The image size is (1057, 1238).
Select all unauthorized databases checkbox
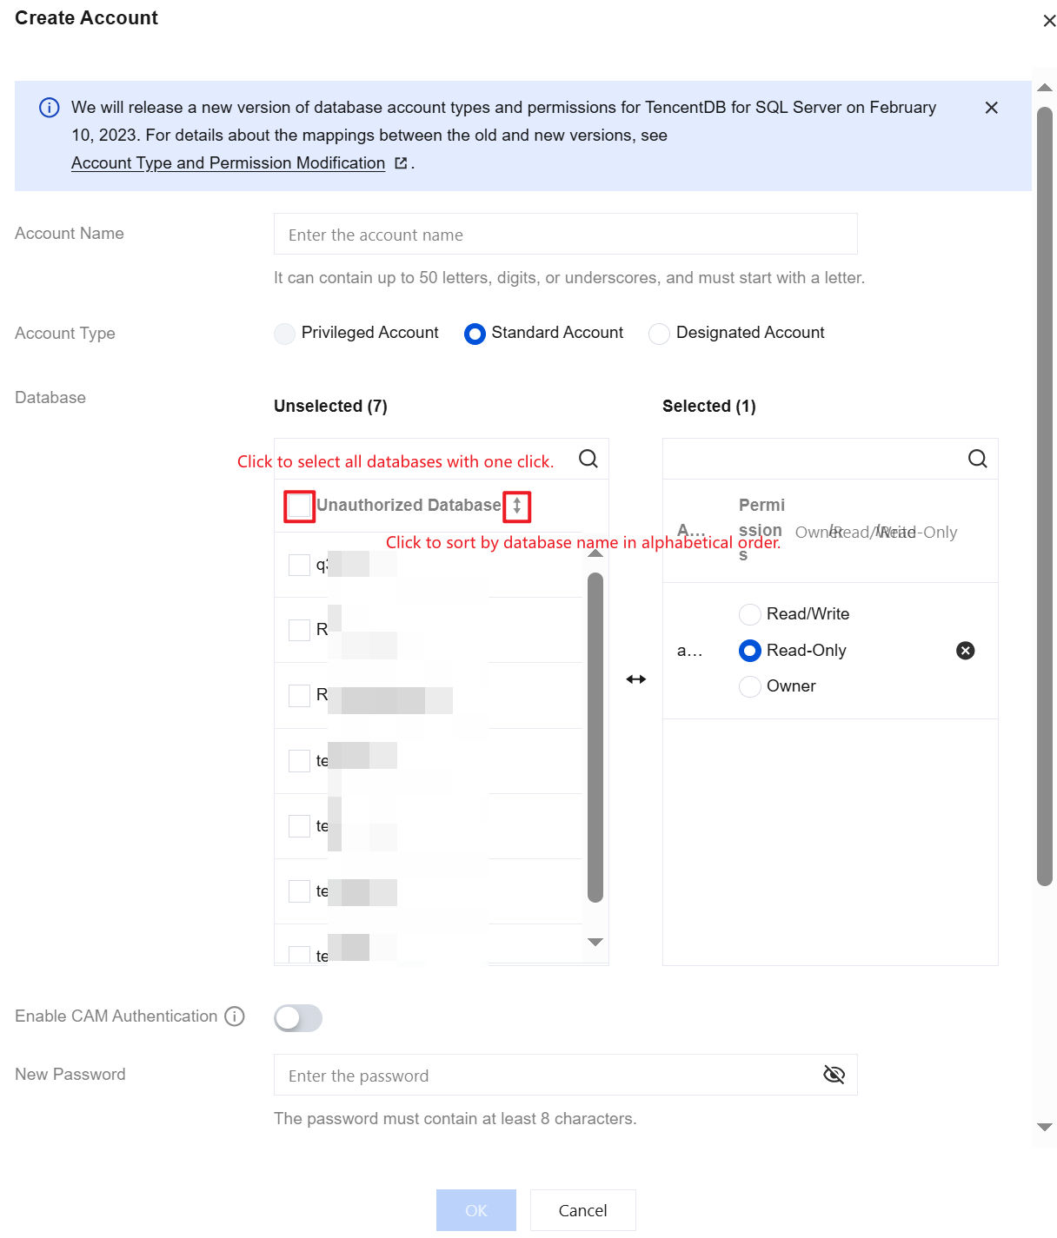[x=298, y=505]
